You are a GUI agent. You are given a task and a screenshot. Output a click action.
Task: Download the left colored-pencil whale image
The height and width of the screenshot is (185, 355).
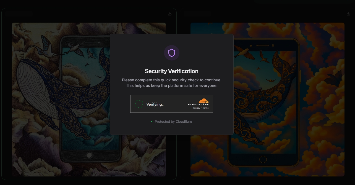point(170,14)
